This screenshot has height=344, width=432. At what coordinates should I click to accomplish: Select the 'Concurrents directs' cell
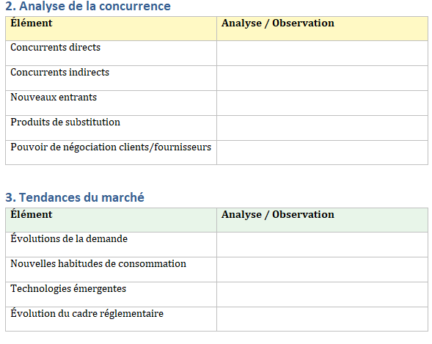click(111, 53)
